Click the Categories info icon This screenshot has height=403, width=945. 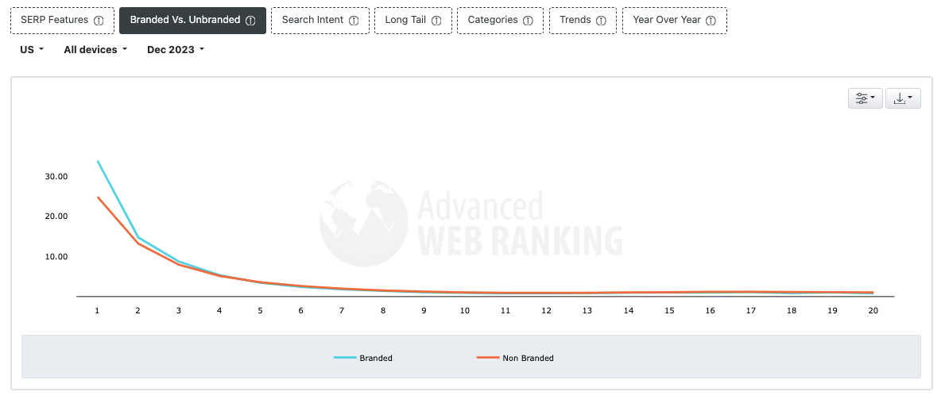(528, 21)
